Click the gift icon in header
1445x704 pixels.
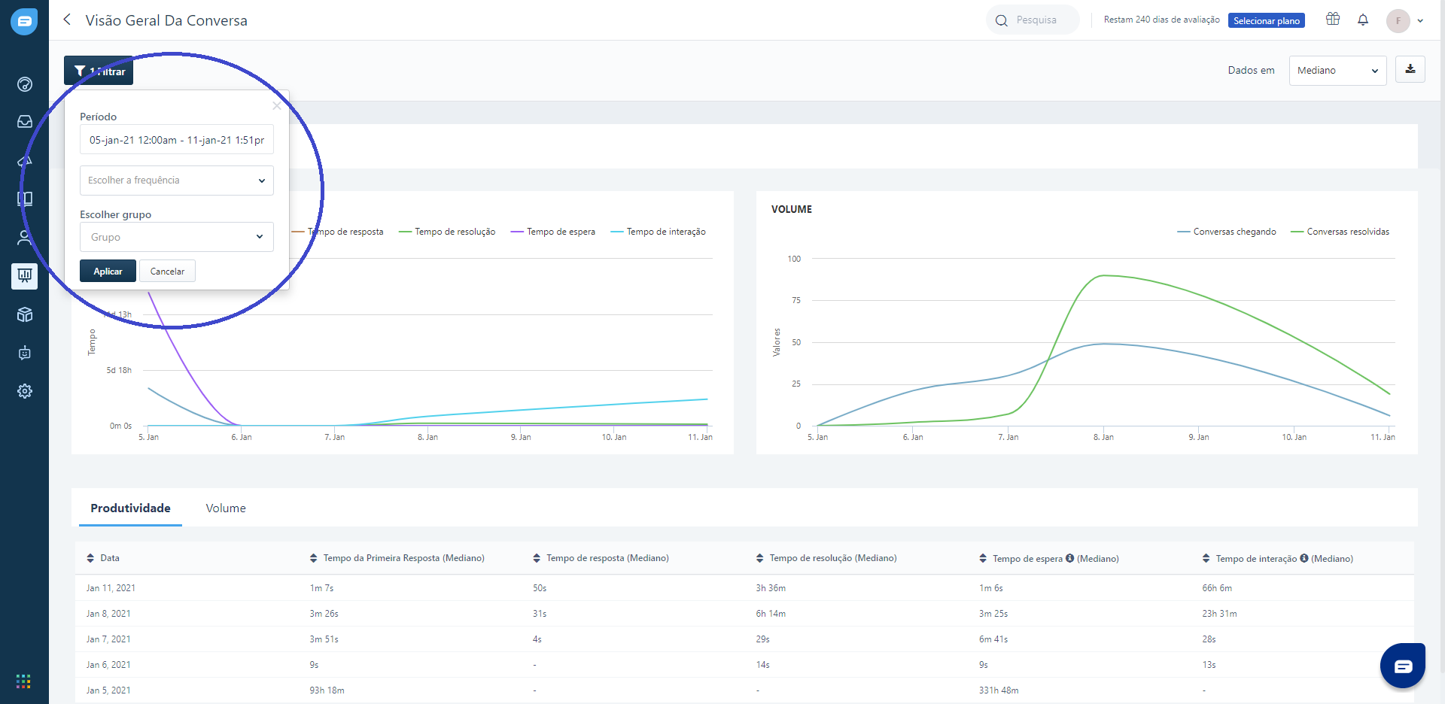click(1333, 20)
